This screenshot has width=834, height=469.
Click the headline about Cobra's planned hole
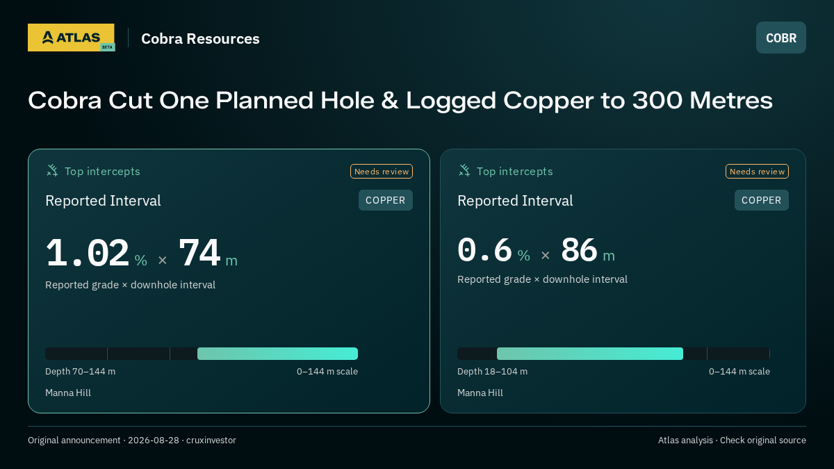pos(400,100)
